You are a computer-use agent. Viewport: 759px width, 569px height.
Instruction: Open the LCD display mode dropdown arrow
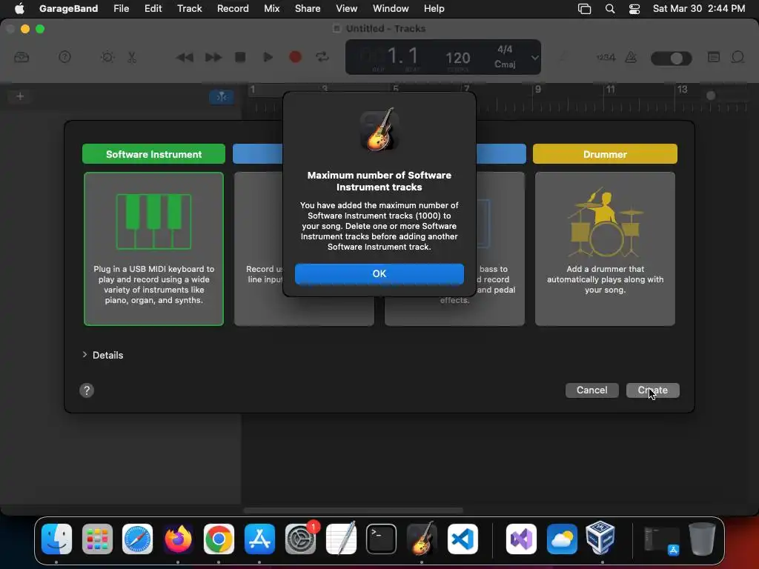pyautogui.click(x=534, y=58)
